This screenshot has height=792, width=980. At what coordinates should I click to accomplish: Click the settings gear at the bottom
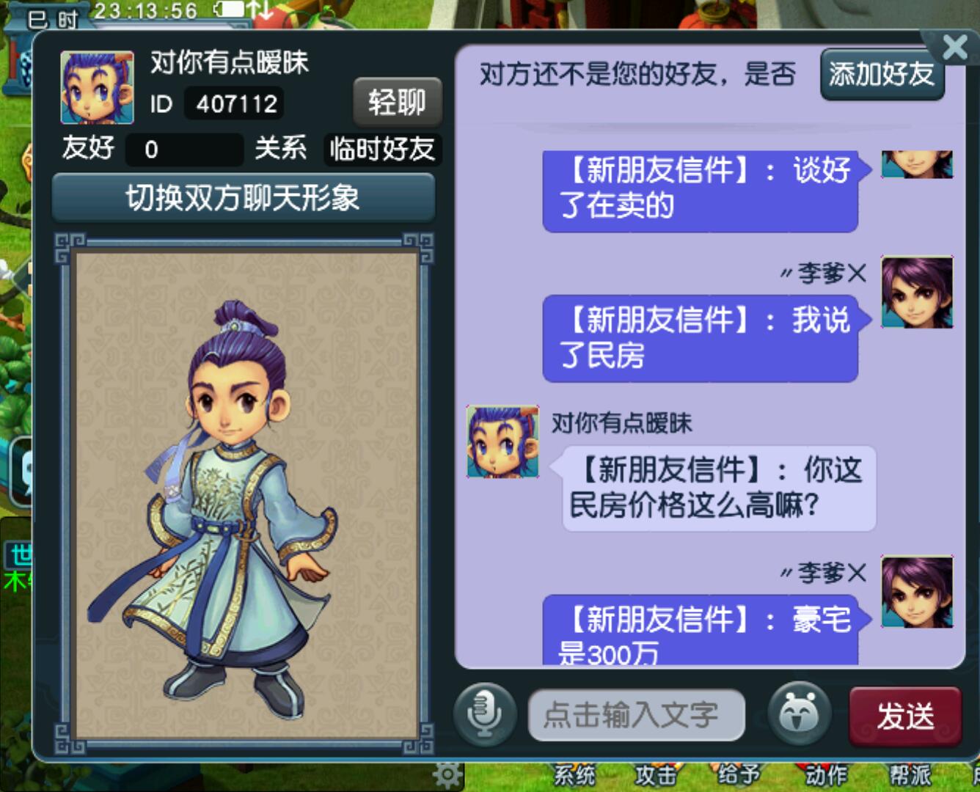pos(447,774)
